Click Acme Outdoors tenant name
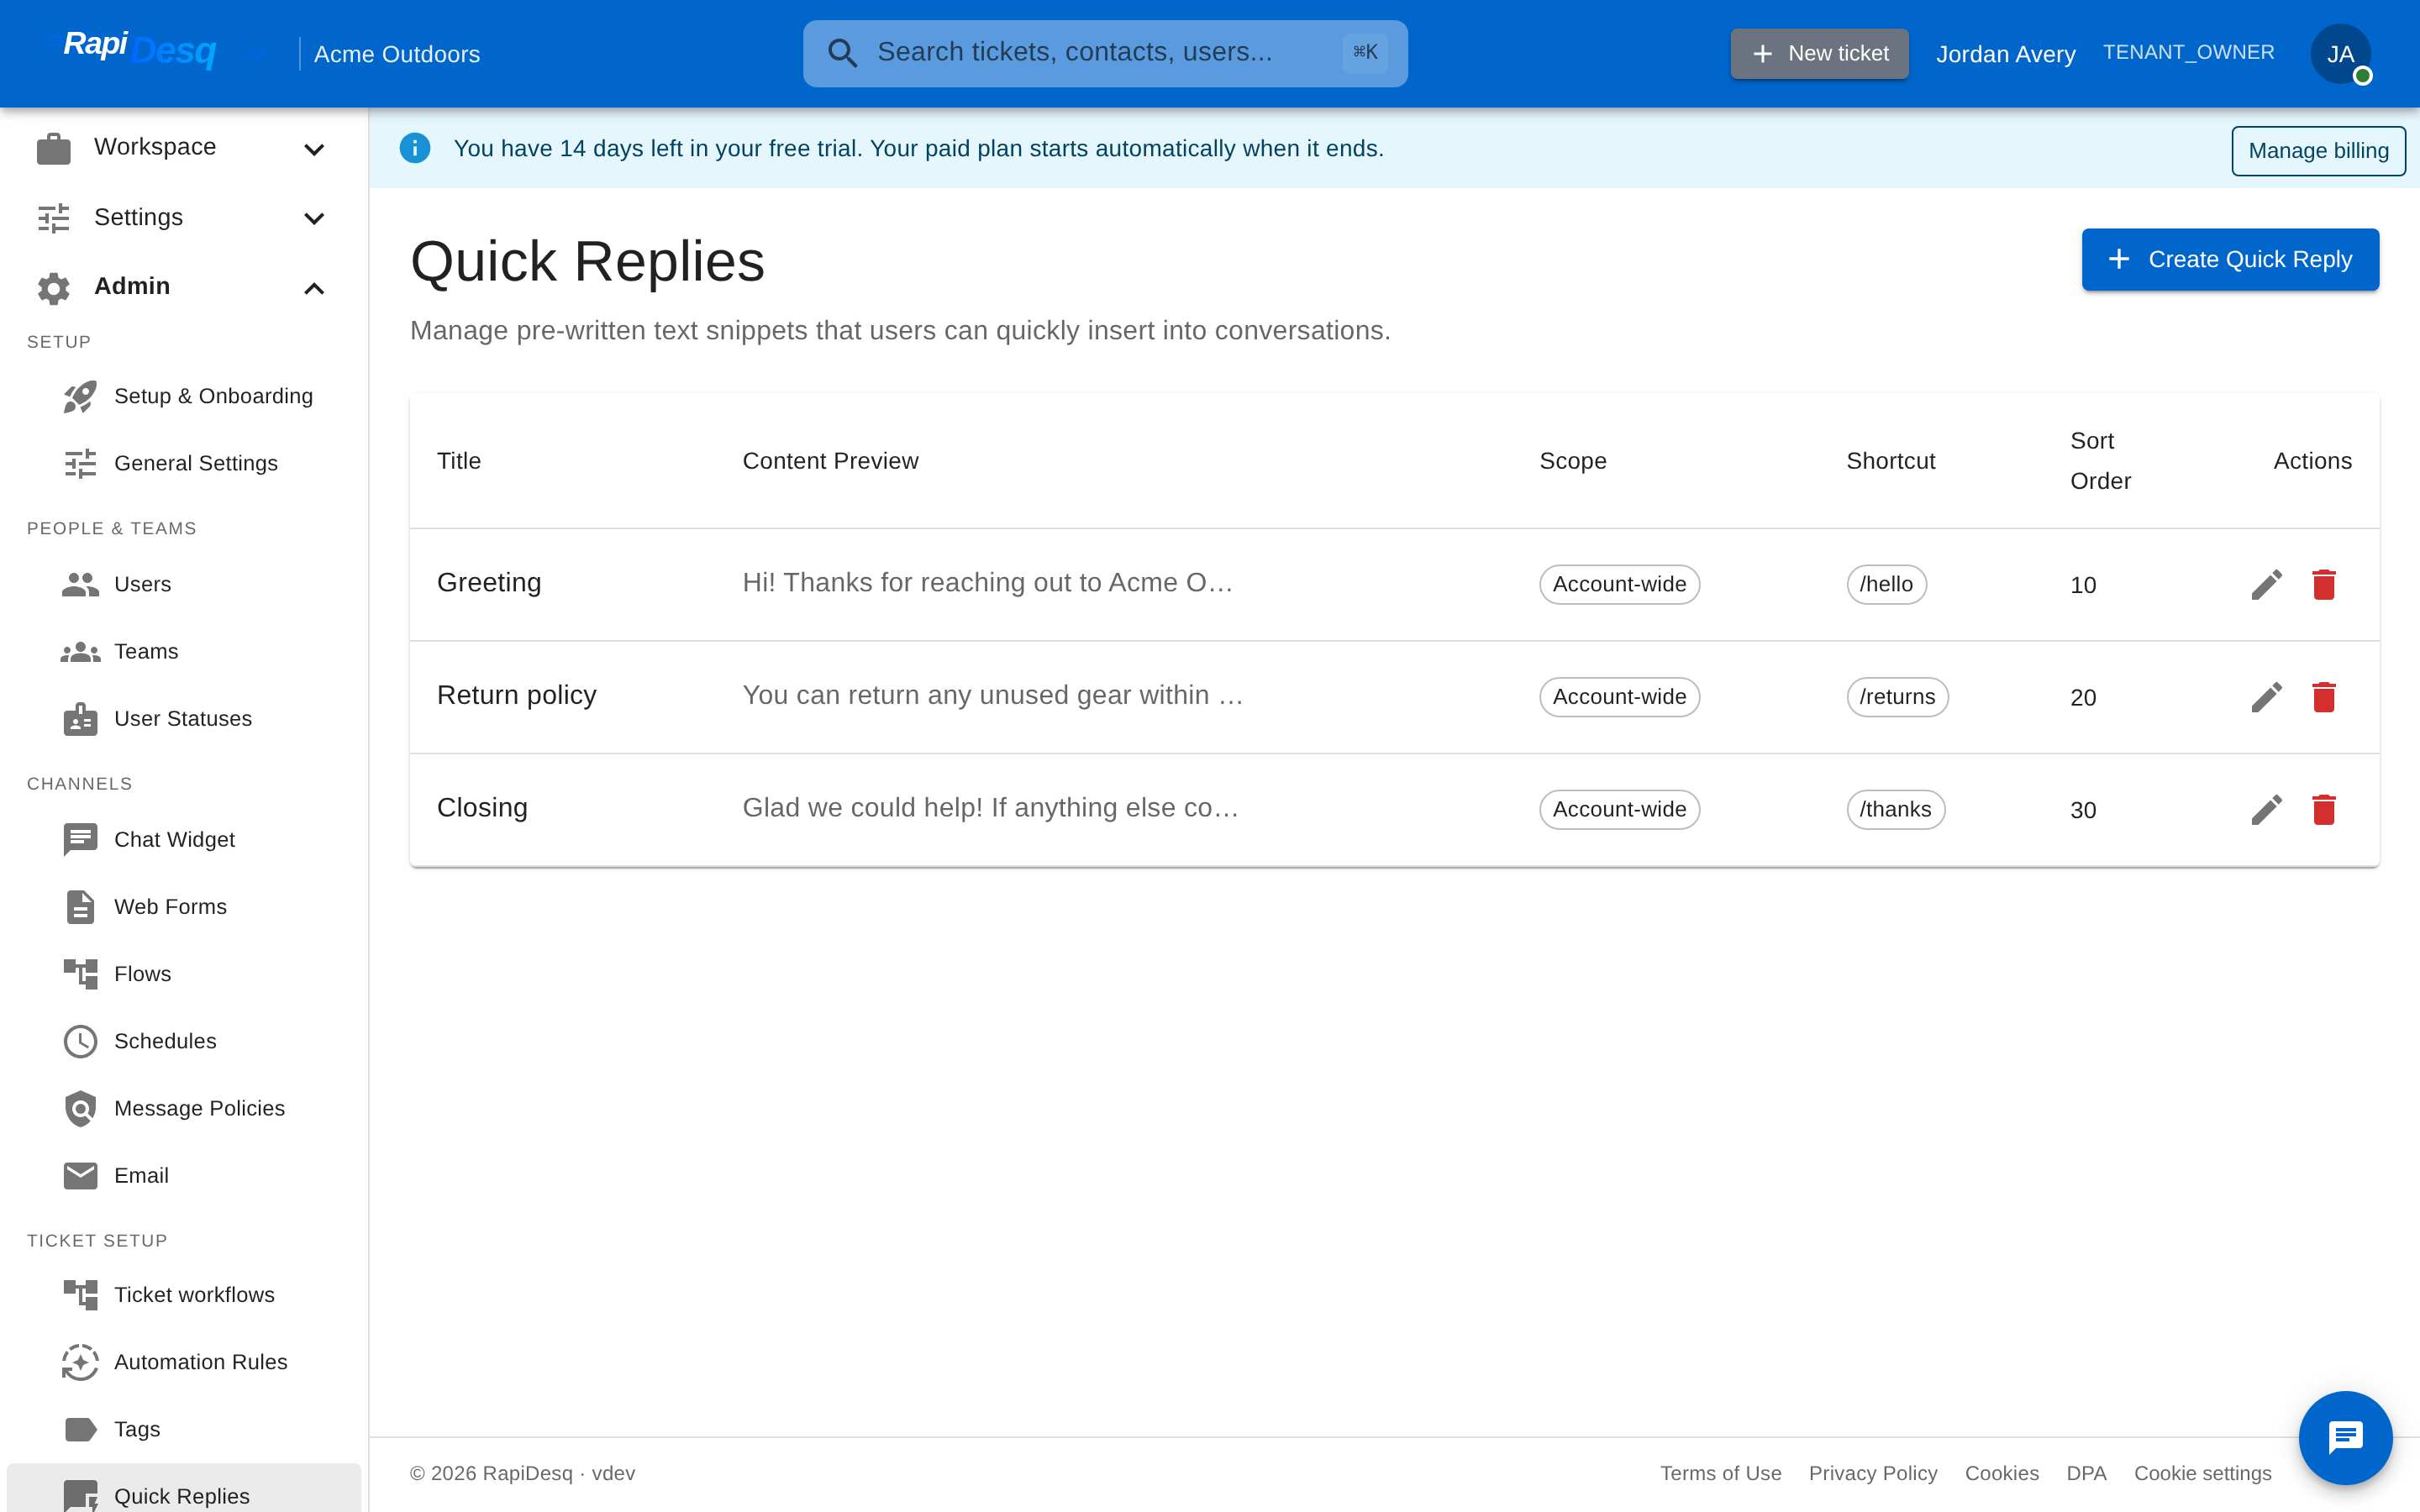Viewport: 2420px width, 1512px height. [x=397, y=54]
